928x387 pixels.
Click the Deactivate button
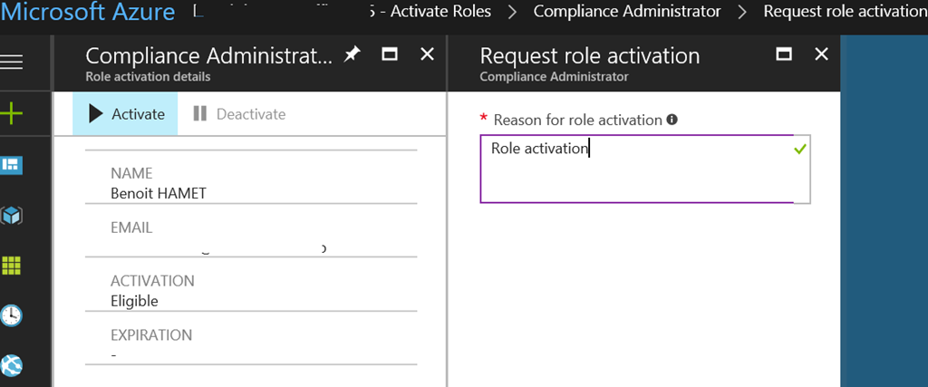point(239,114)
